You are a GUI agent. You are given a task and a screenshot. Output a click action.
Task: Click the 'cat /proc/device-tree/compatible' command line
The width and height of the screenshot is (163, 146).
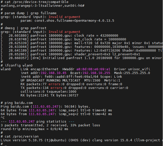(x=35, y=2)
